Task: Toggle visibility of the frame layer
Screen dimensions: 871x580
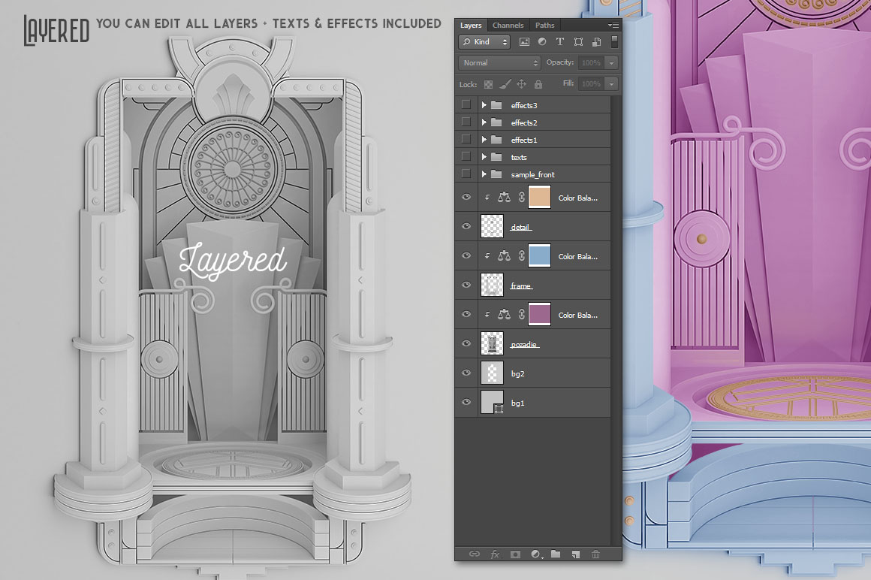Action: point(466,285)
